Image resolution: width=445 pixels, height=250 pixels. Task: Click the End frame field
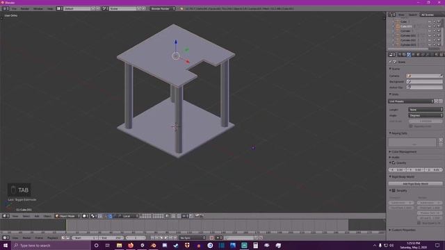(x=111, y=237)
